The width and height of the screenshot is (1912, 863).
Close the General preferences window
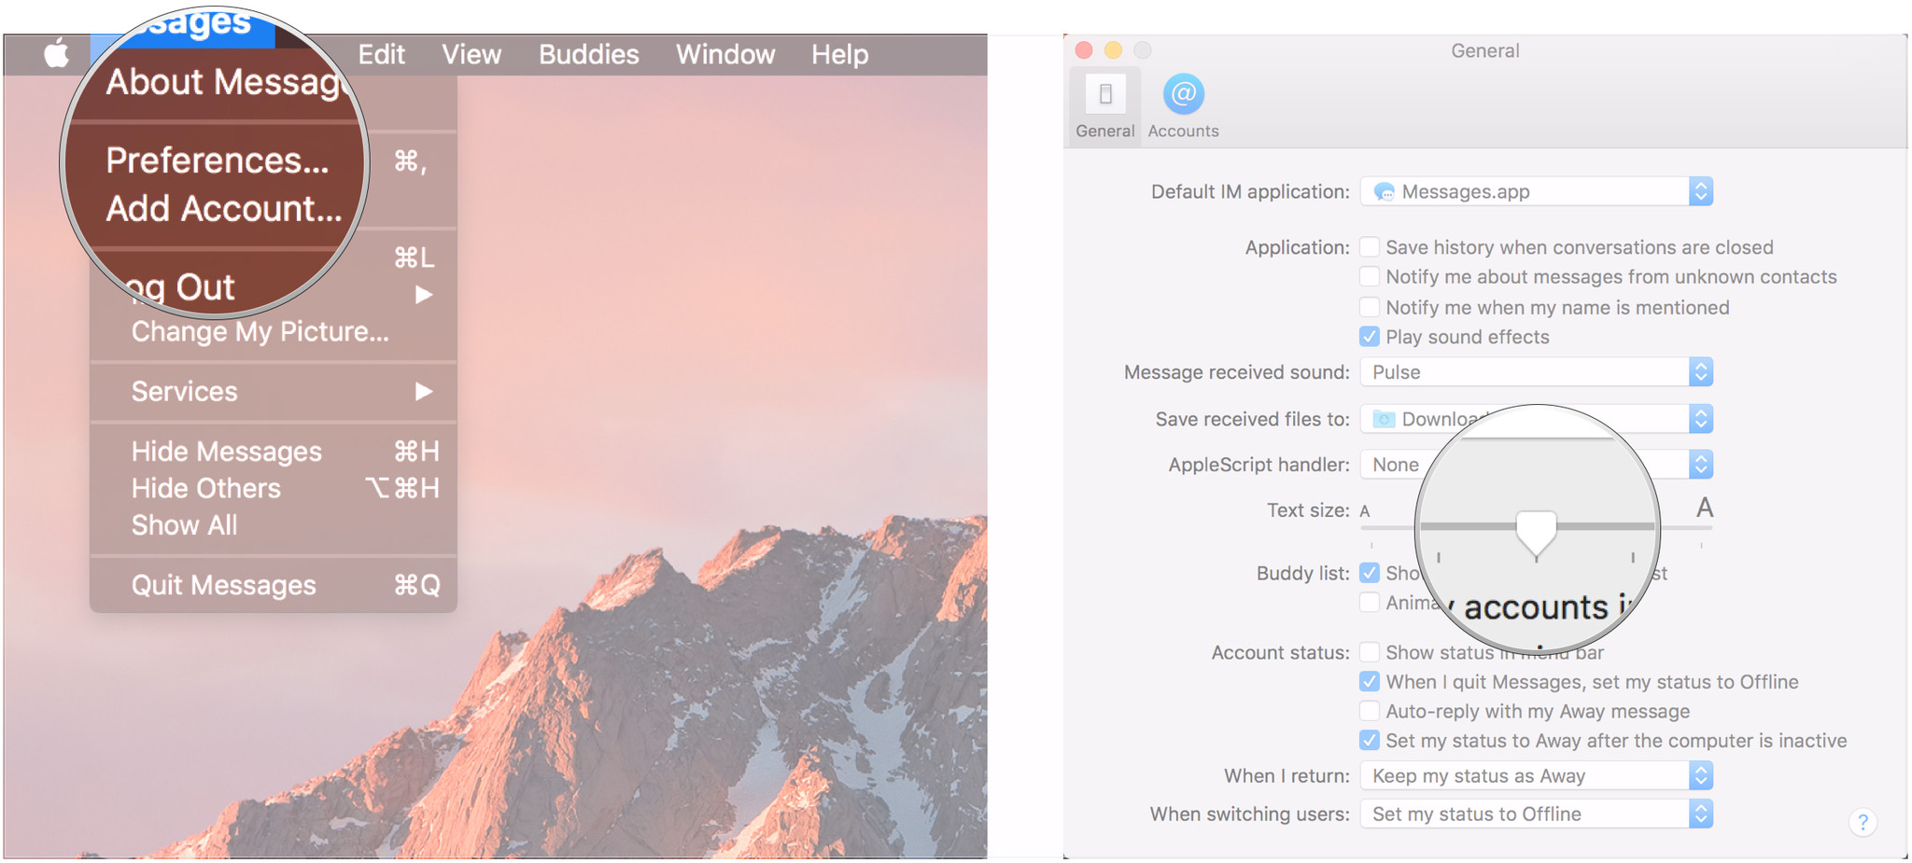click(1084, 50)
